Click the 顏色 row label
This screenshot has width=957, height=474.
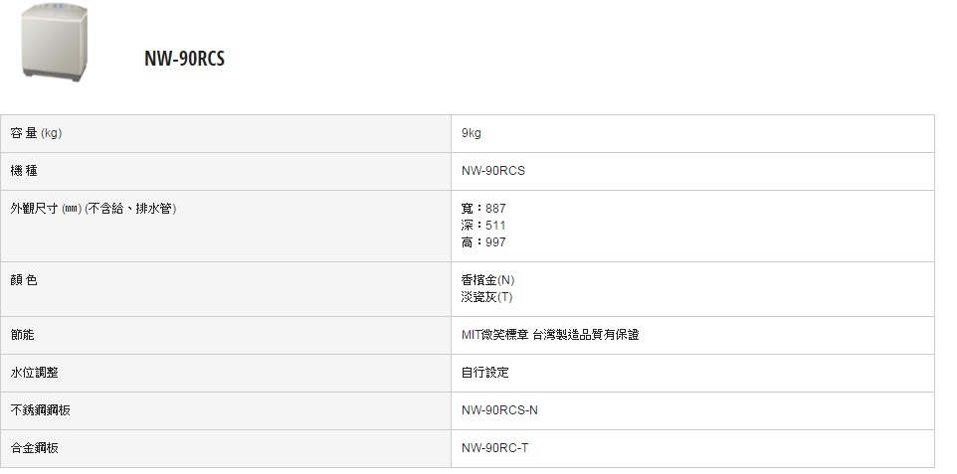click(24, 280)
